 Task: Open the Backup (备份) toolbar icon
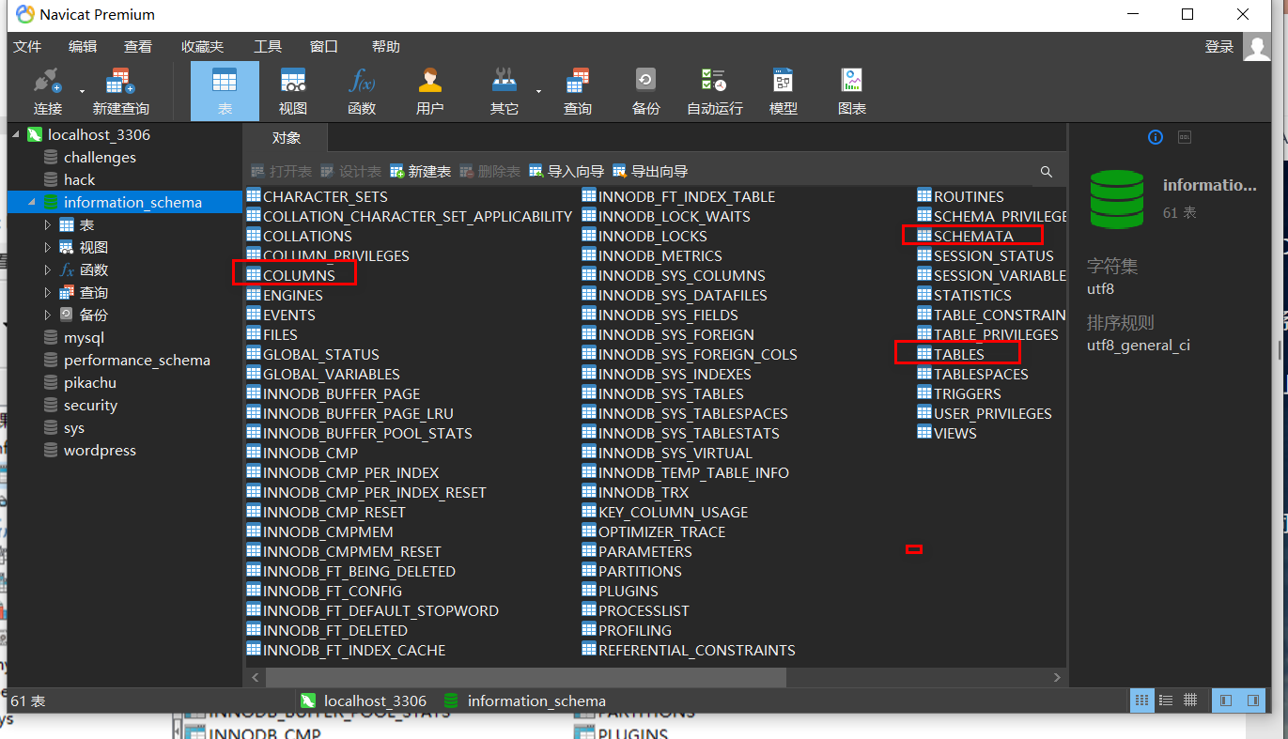pyautogui.click(x=646, y=91)
